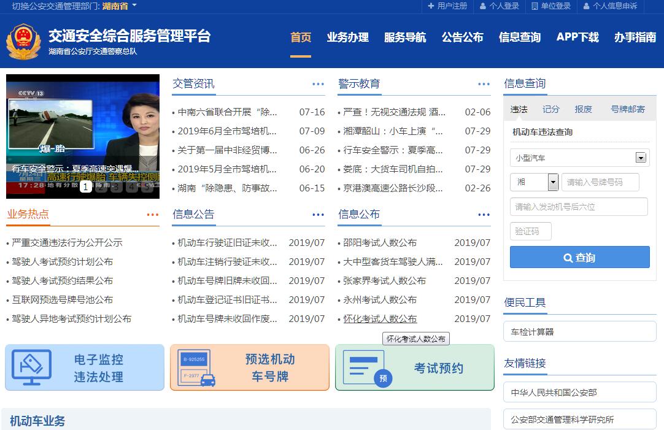Show more 警示教育 via three-dots icon

[x=484, y=84]
